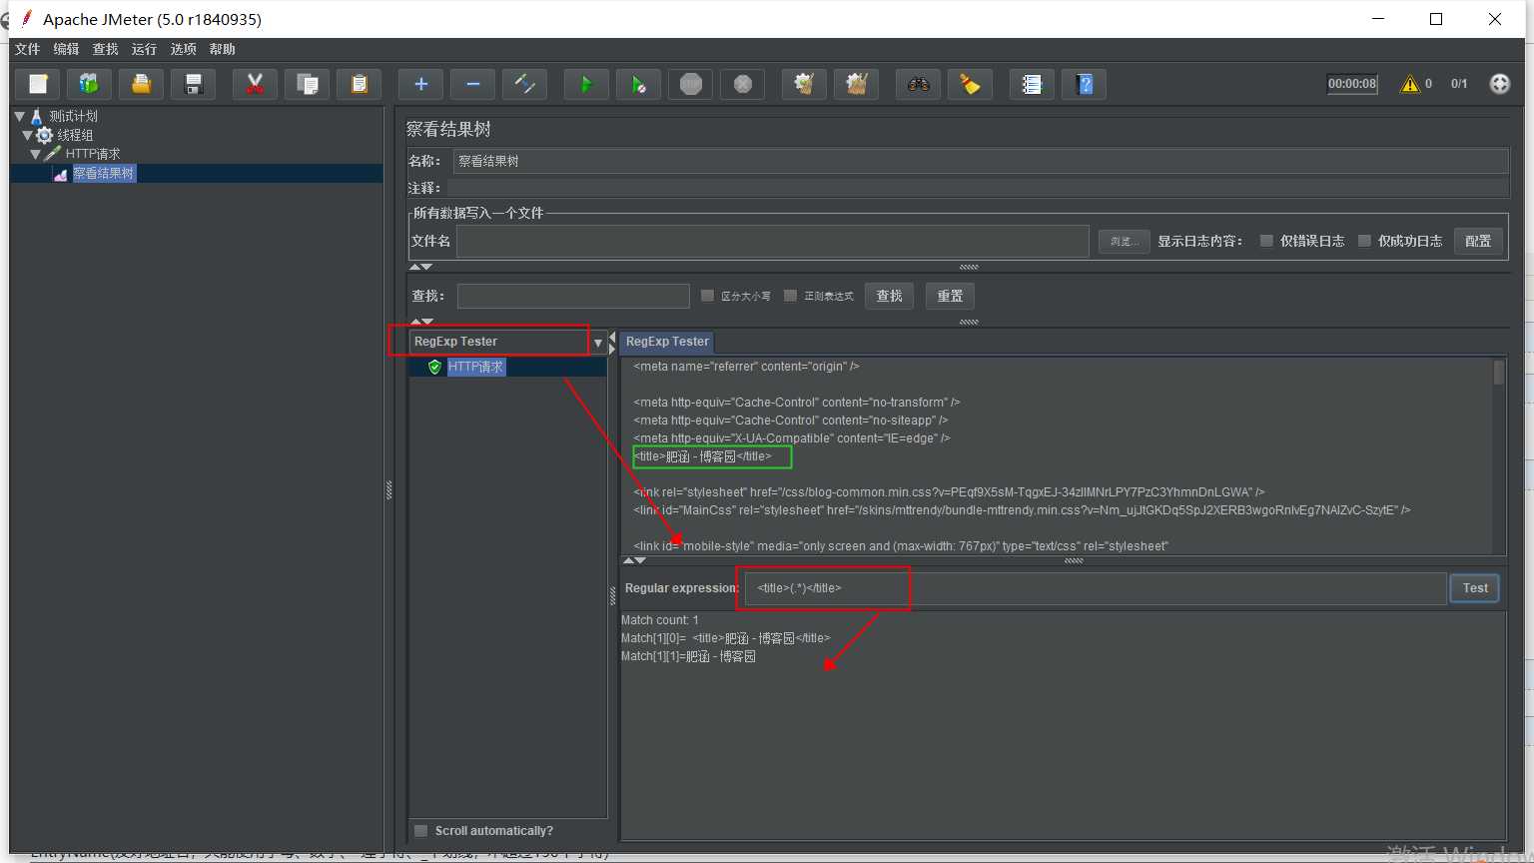Screen dimensions: 1534x863
Task: Open the 编辑 menu
Action: [x=66, y=49]
